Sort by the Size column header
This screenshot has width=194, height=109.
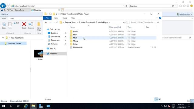147,27
